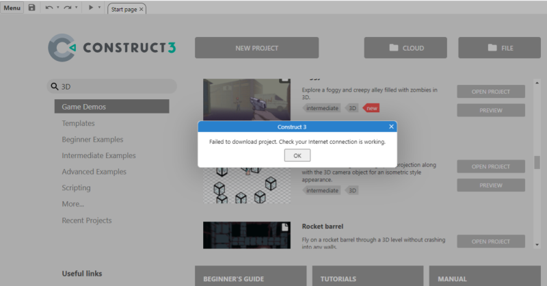The width and height of the screenshot is (547, 286).
Task: Select the Game Demos category
Action: [111, 107]
